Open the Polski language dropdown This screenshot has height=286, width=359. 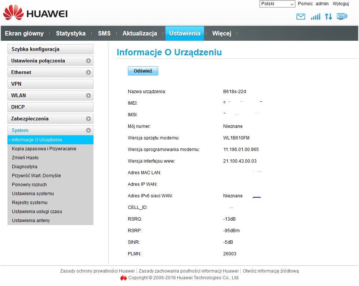click(x=277, y=4)
